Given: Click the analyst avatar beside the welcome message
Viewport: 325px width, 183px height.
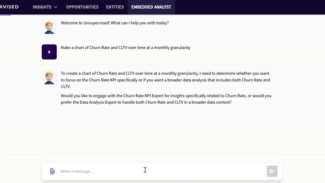Looking at the screenshot, I should coord(49,27).
